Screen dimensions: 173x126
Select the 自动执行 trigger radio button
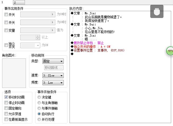tap(39, 114)
